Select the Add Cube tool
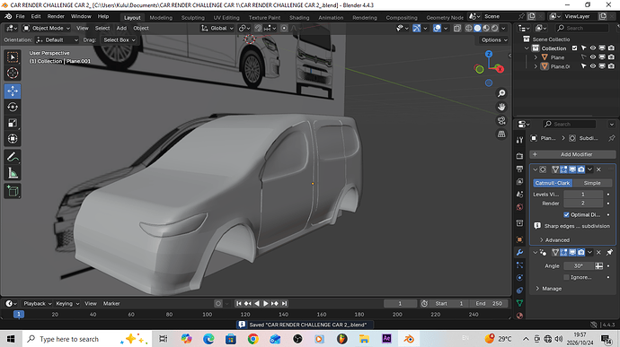 [x=13, y=191]
